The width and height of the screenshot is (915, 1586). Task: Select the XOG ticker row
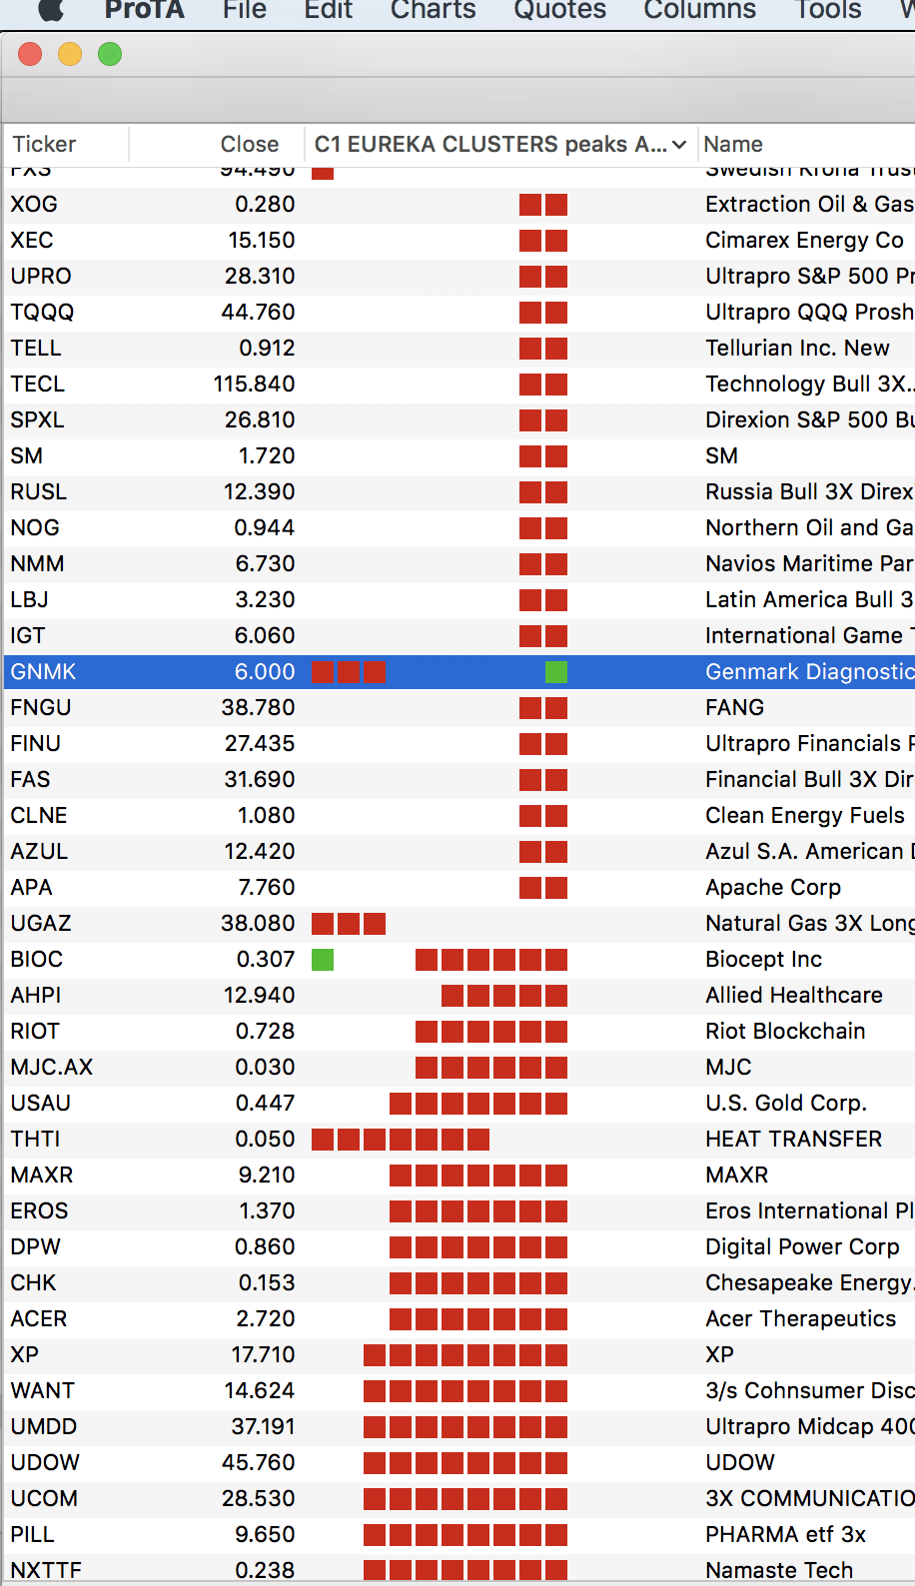(459, 204)
